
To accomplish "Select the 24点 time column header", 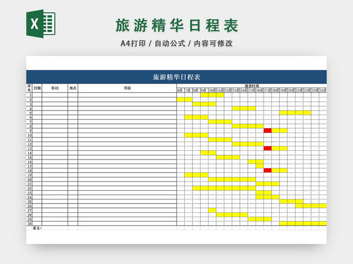I will [323, 90].
